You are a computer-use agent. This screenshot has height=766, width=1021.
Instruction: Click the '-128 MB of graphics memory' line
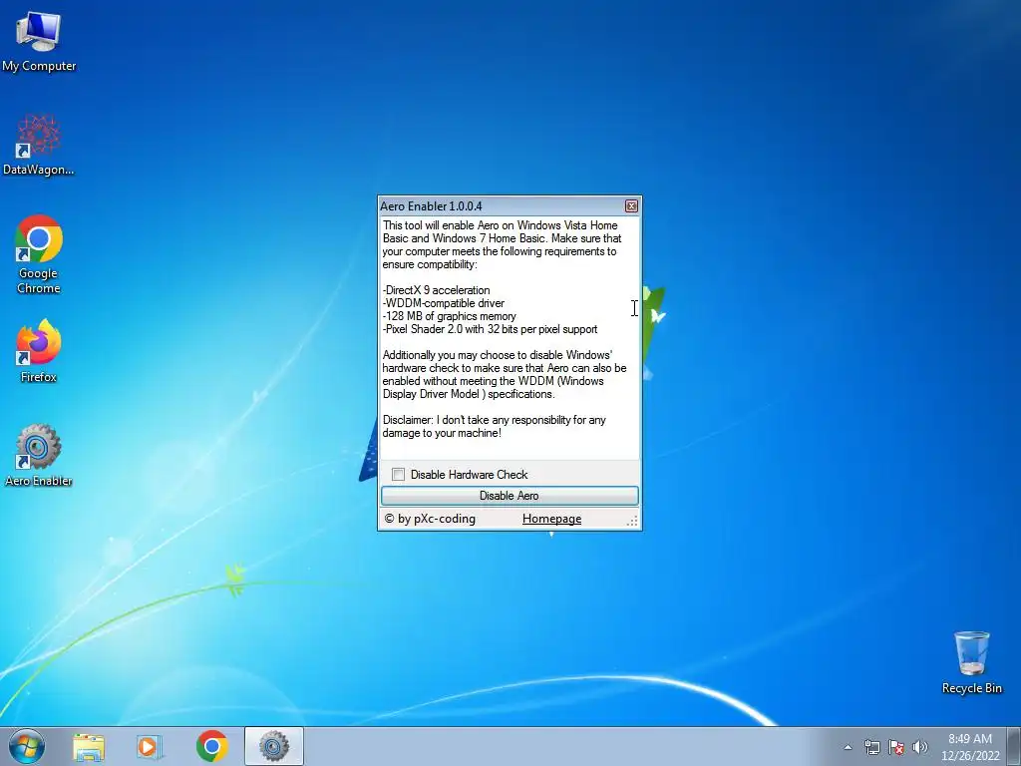tap(450, 316)
